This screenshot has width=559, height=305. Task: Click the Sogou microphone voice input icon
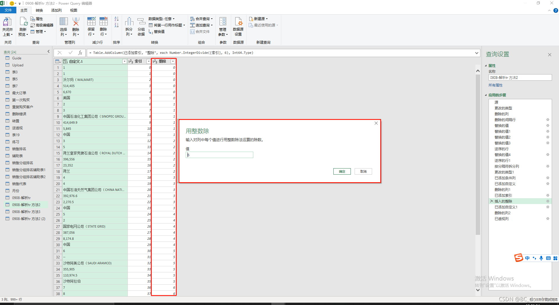[x=541, y=258]
